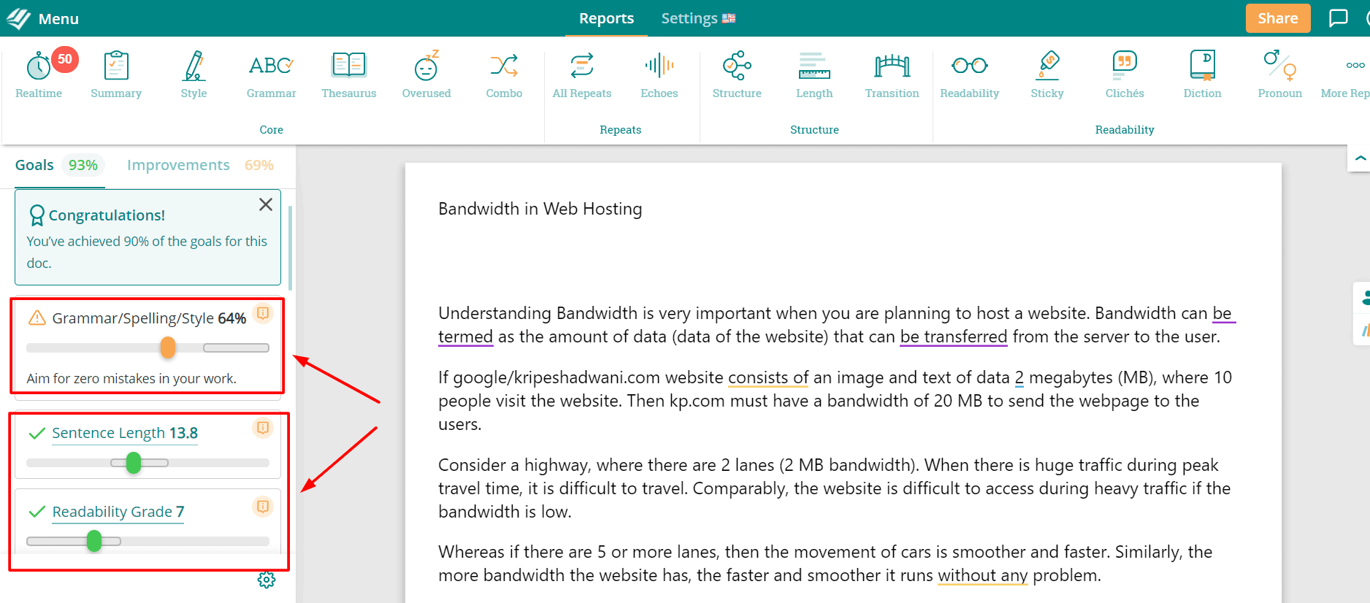Collapse the reports toolbar with chevron
The image size is (1370, 603).
click(x=1360, y=158)
